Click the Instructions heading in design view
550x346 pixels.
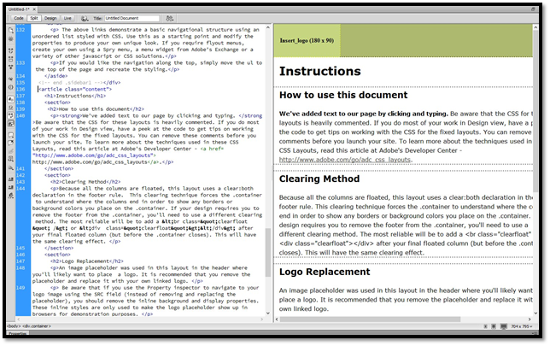tap(320, 71)
